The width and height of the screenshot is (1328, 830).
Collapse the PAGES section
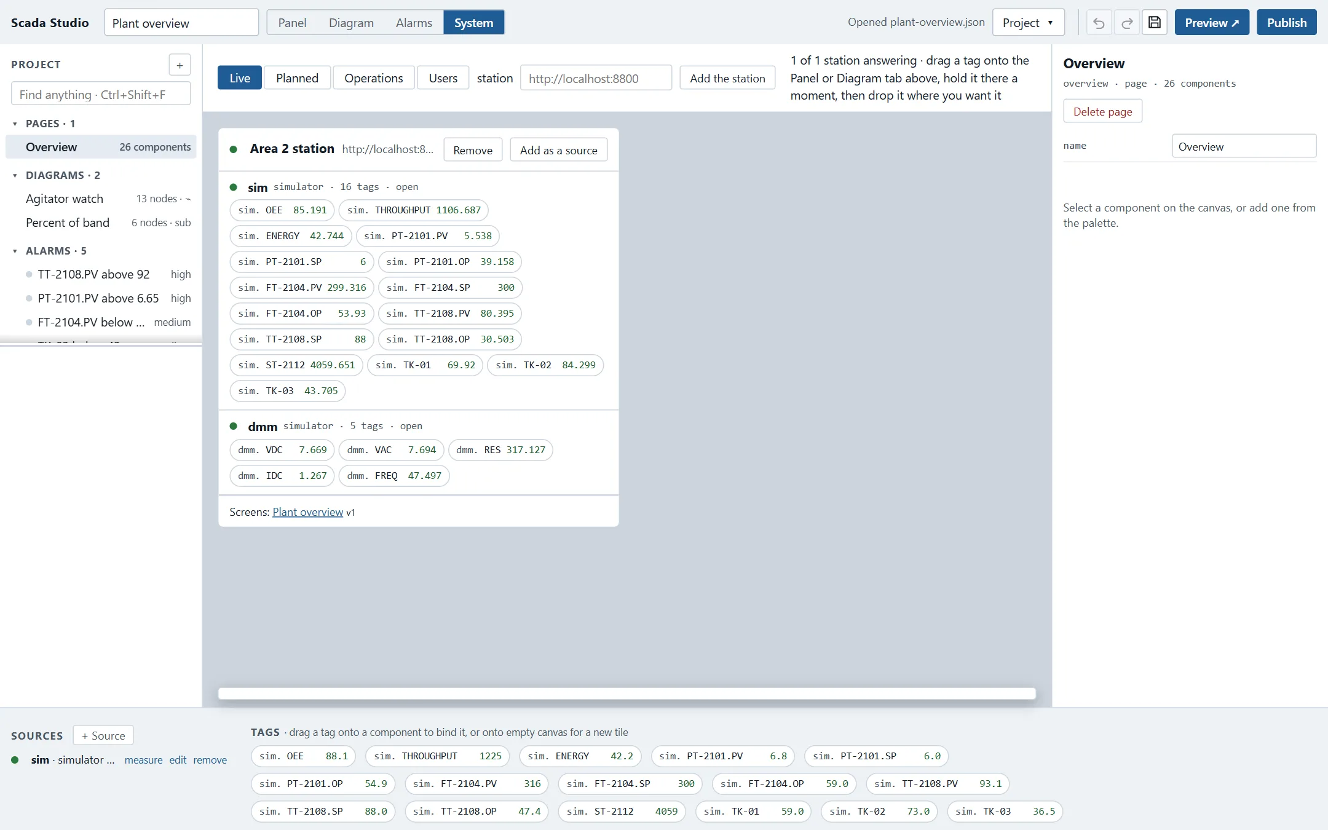pyautogui.click(x=15, y=124)
